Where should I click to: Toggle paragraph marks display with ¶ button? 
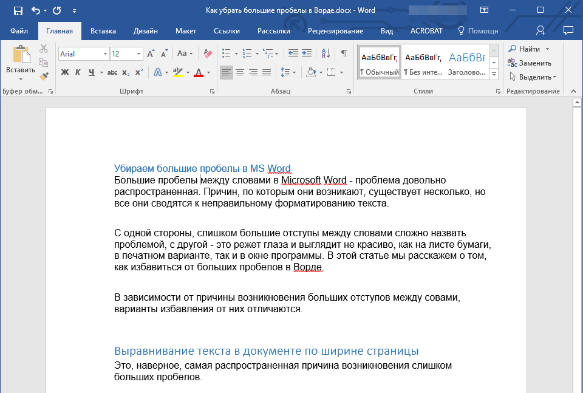click(344, 53)
